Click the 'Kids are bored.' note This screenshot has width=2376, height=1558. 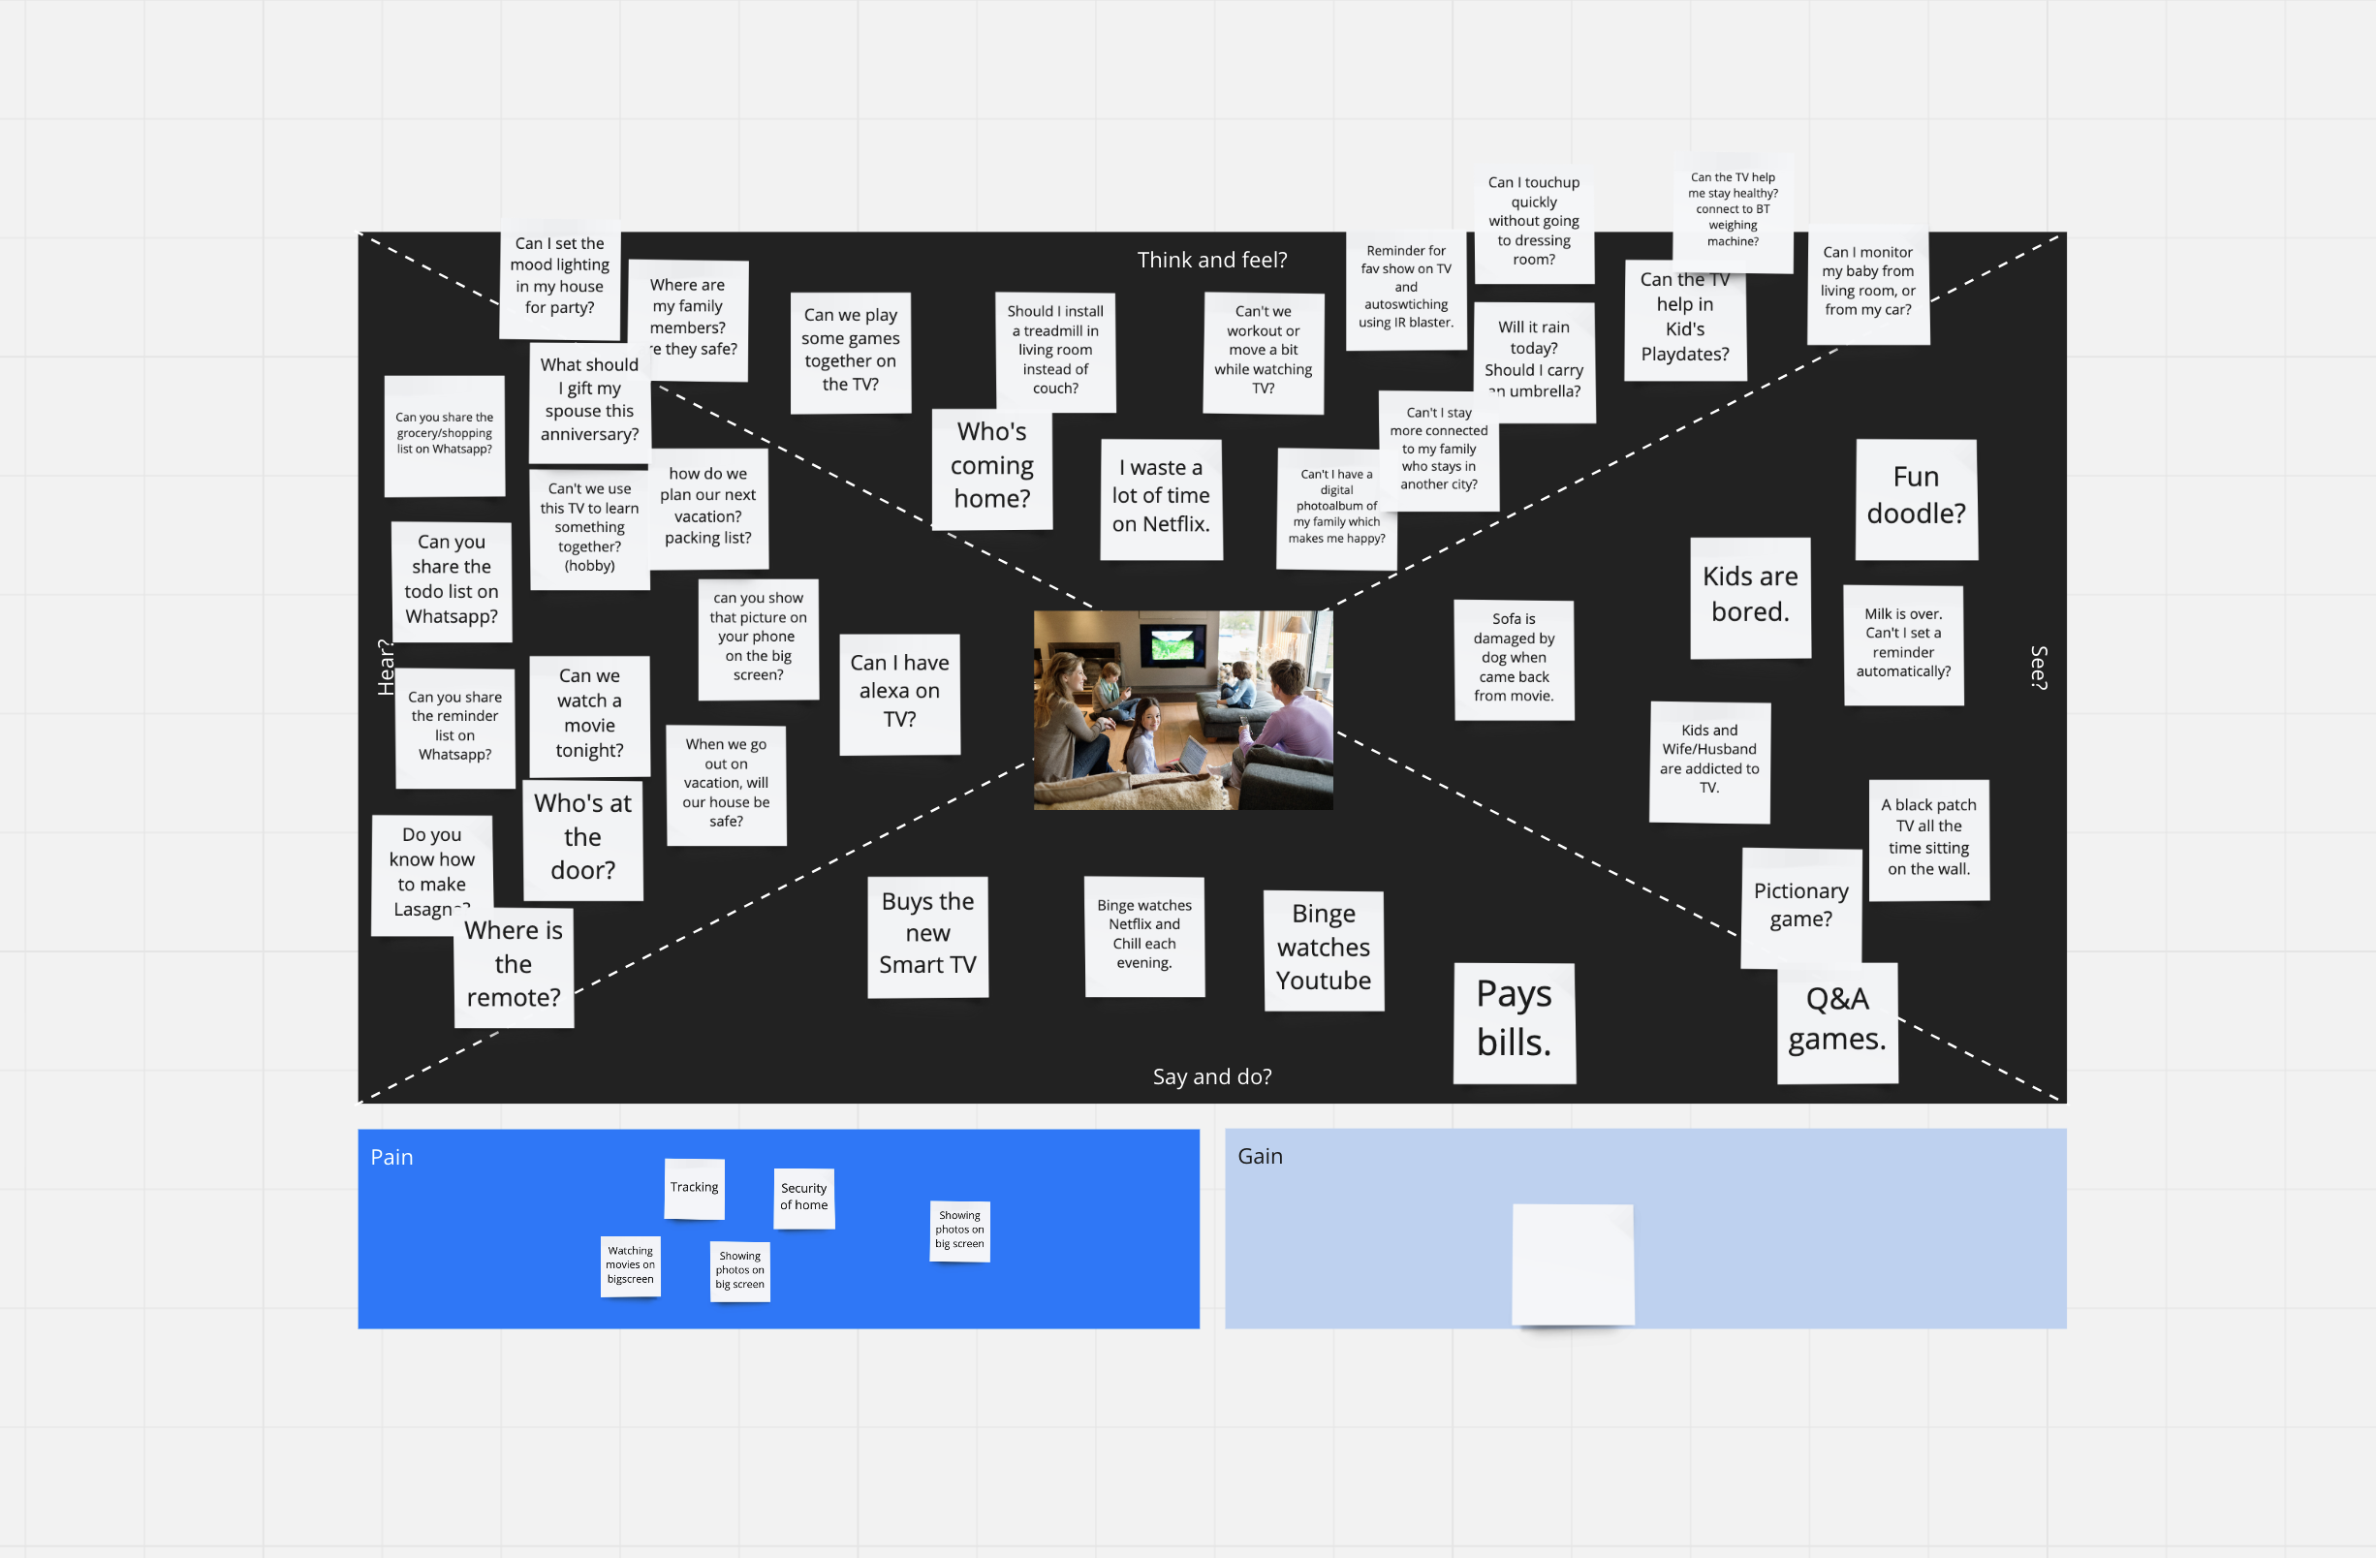pos(1749,596)
